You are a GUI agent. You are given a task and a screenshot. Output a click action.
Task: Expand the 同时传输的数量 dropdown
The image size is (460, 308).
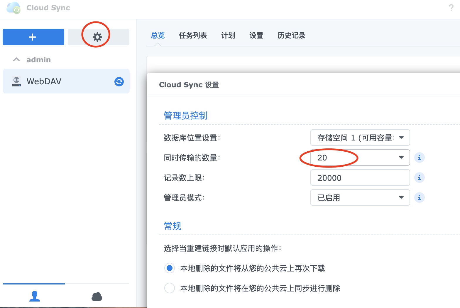[360, 158]
